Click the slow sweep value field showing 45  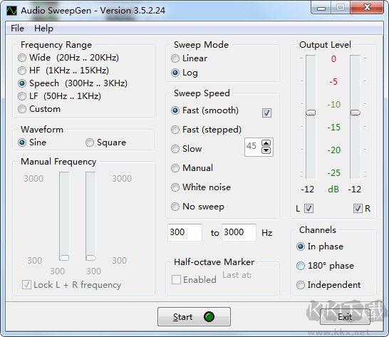[253, 147]
